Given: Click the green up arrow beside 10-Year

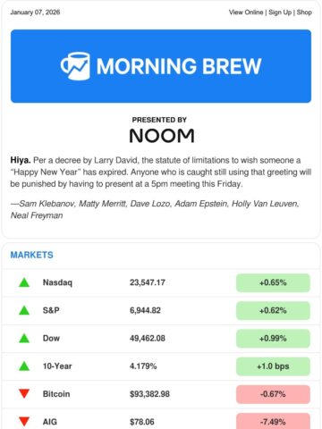Looking at the screenshot, I should point(24,366).
